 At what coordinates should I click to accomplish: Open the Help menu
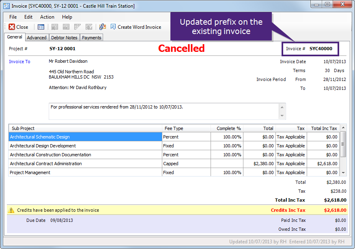pos(67,17)
